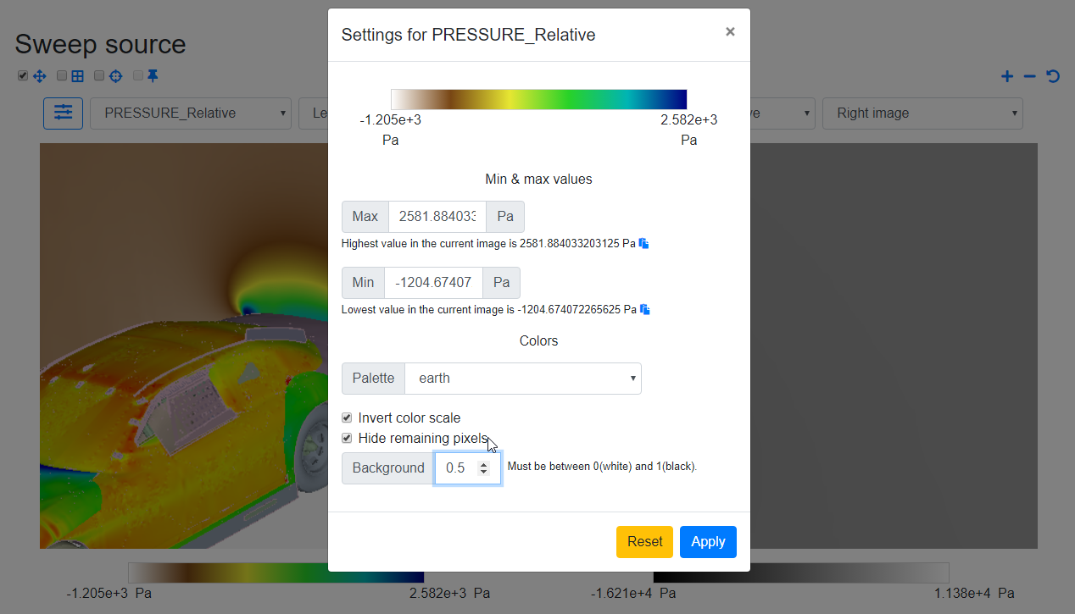Toggle the move/pan checkbox under Sweep source
This screenshot has width=1075, height=614.
point(23,75)
